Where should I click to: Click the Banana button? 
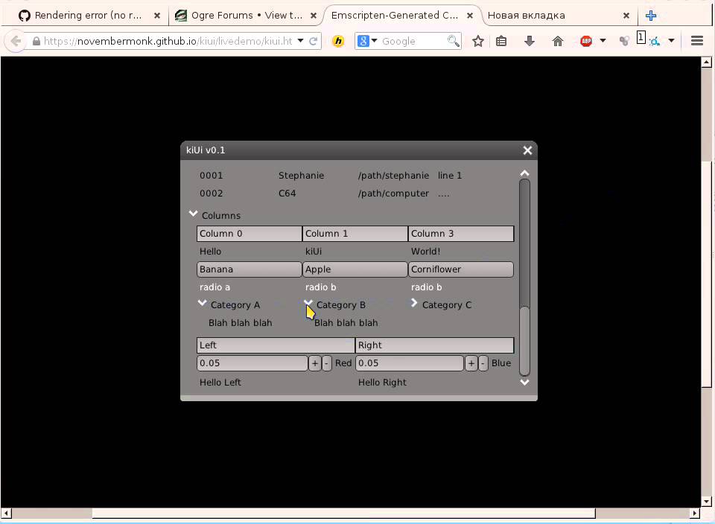tap(250, 269)
